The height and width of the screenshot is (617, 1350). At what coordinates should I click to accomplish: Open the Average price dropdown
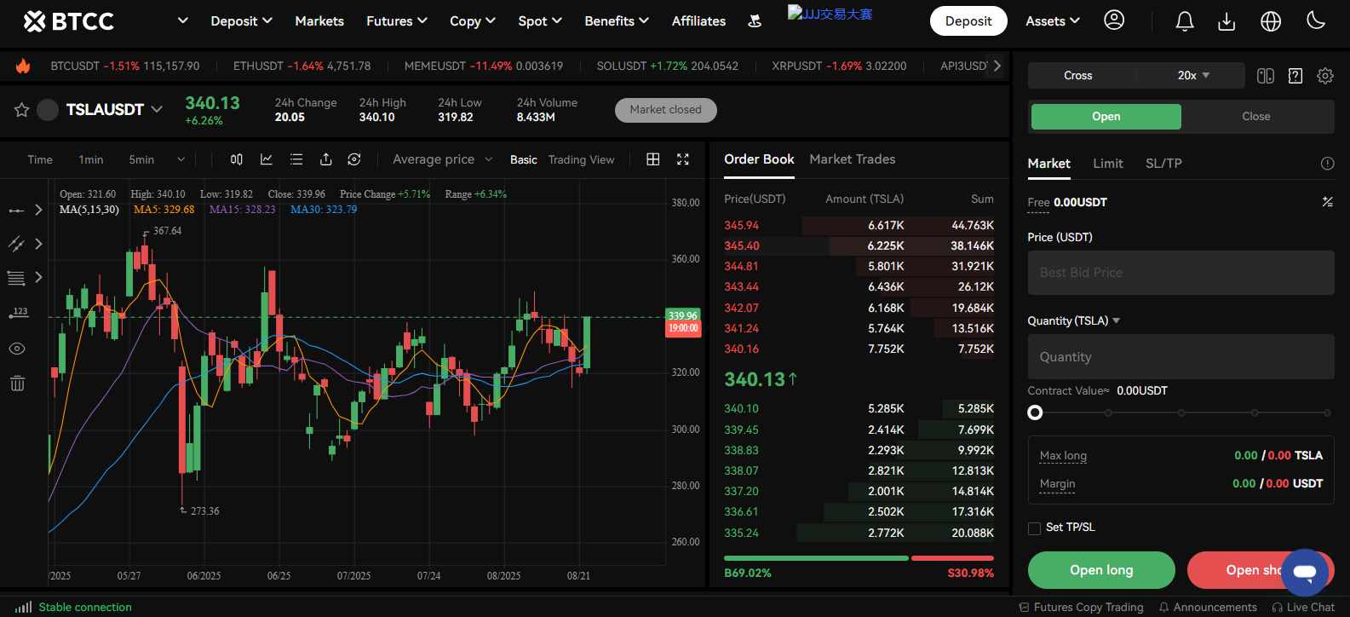tap(442, 159)
